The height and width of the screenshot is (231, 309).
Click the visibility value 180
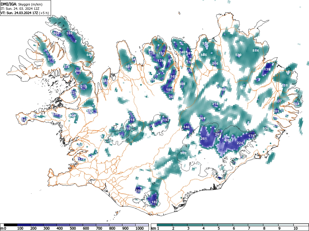(x=169, y=90)
